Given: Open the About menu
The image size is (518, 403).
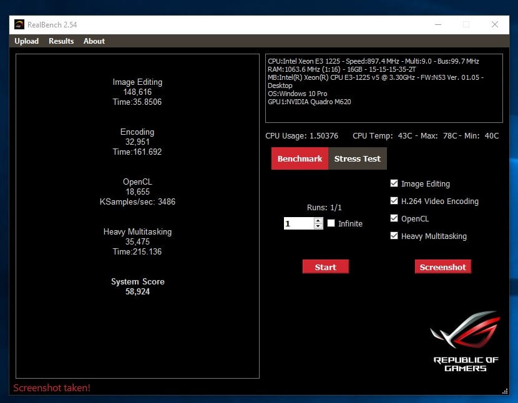Looking at the screenshot, I should (94, 41).
